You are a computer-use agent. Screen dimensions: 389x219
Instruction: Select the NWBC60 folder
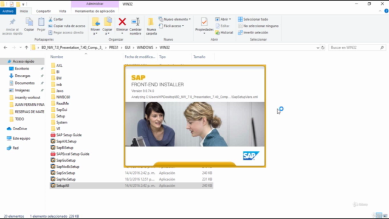coord(60,97)
